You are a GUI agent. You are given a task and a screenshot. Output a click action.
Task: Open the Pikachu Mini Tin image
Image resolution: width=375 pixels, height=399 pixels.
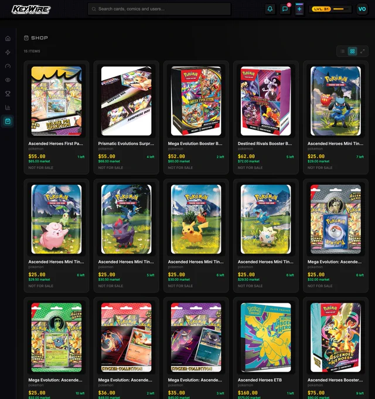tap(196, 219)
